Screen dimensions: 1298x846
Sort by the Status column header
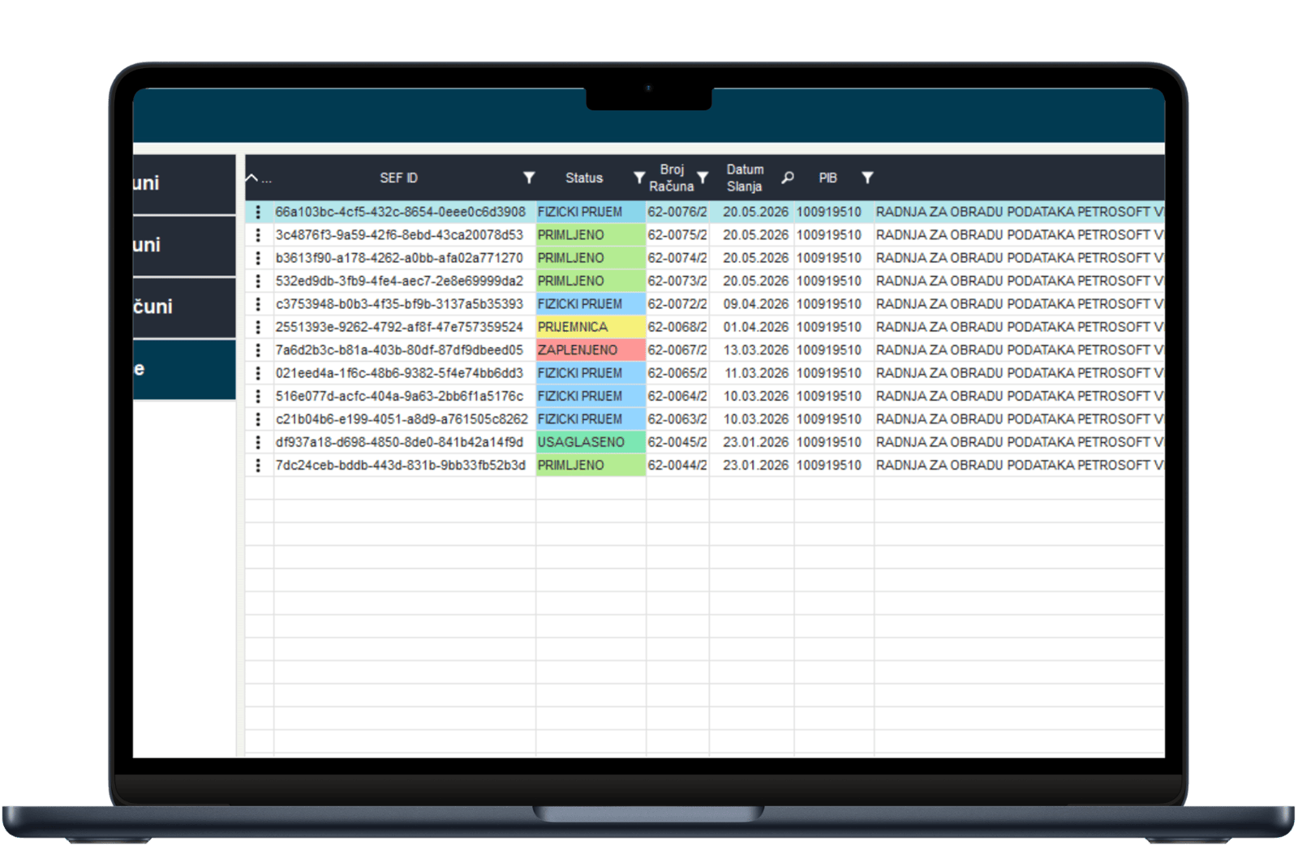584,178
